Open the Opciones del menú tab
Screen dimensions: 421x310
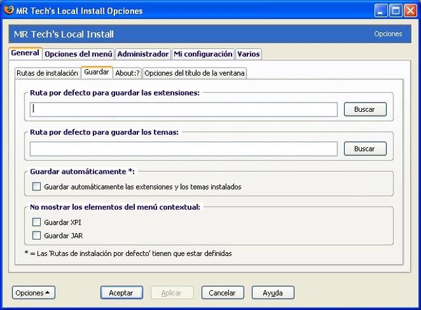pos(78,54)
